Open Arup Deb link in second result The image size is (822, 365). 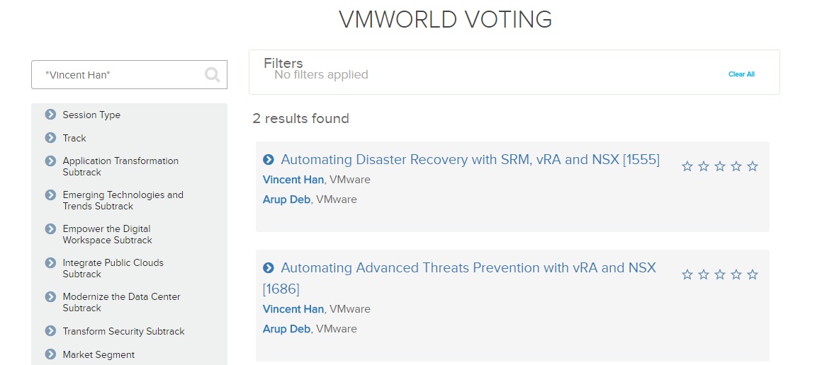[x=287, y=329]
